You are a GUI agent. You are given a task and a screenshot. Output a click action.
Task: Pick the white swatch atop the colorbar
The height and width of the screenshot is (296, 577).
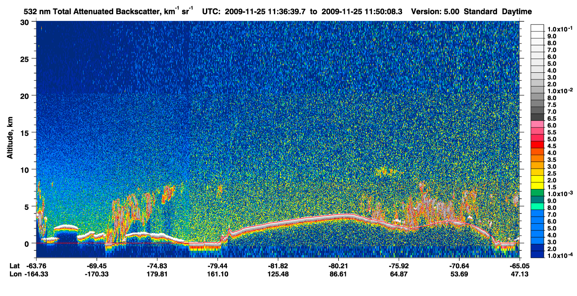pyautogui.click(x=537, y=28)
